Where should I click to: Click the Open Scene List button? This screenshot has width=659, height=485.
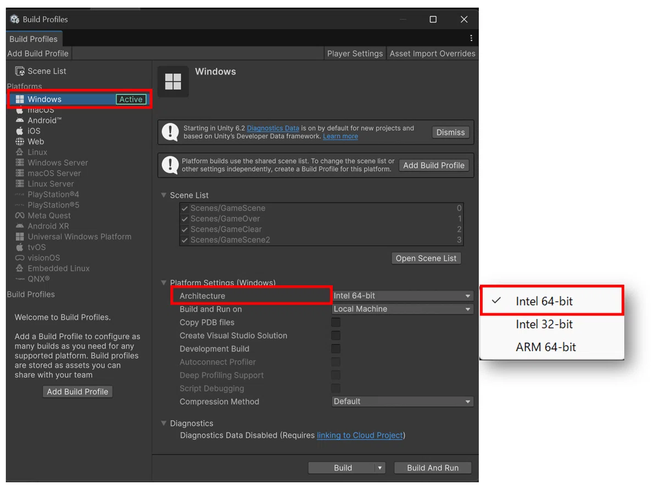[426, 258]
